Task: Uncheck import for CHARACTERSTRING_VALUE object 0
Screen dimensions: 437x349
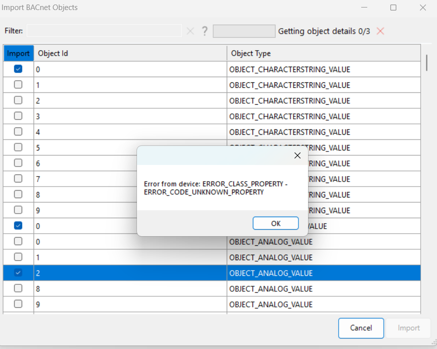Action: 18,69
